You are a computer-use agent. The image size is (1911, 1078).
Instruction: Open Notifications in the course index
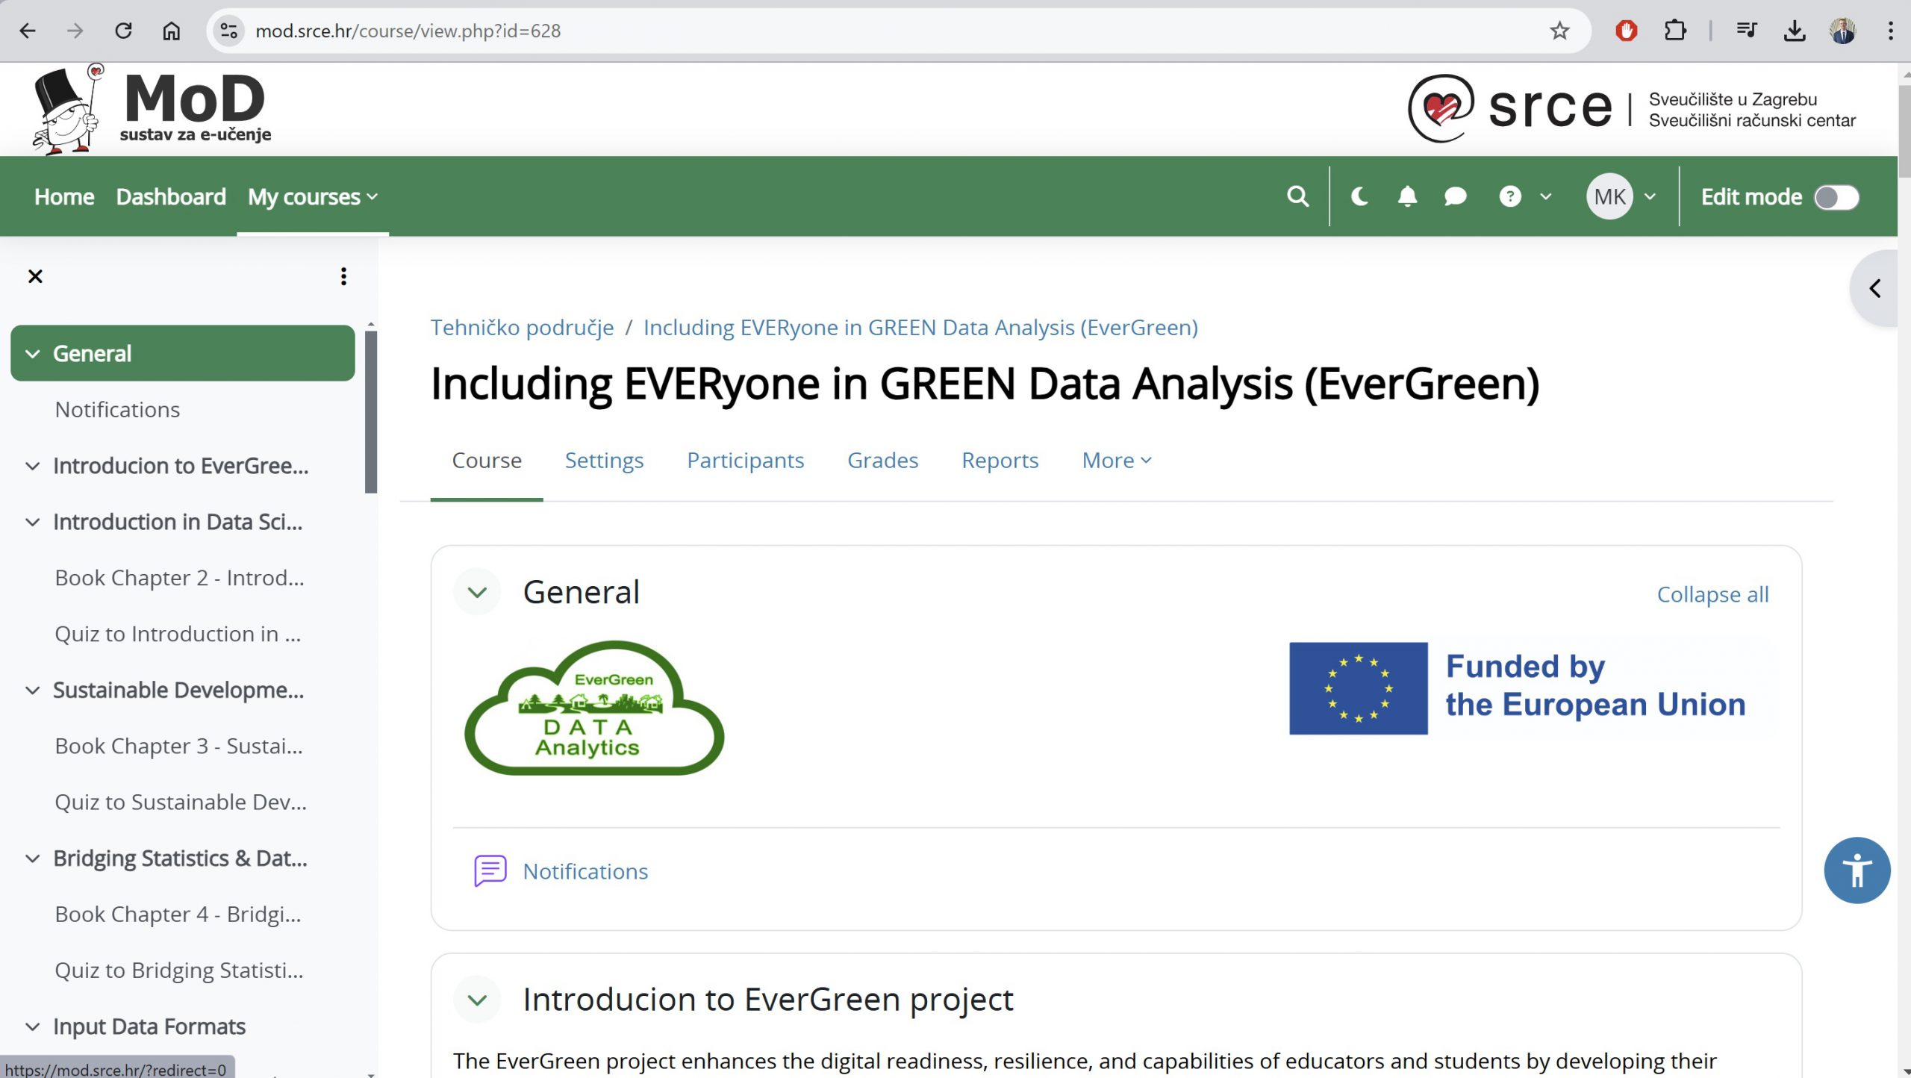(117, 409)
